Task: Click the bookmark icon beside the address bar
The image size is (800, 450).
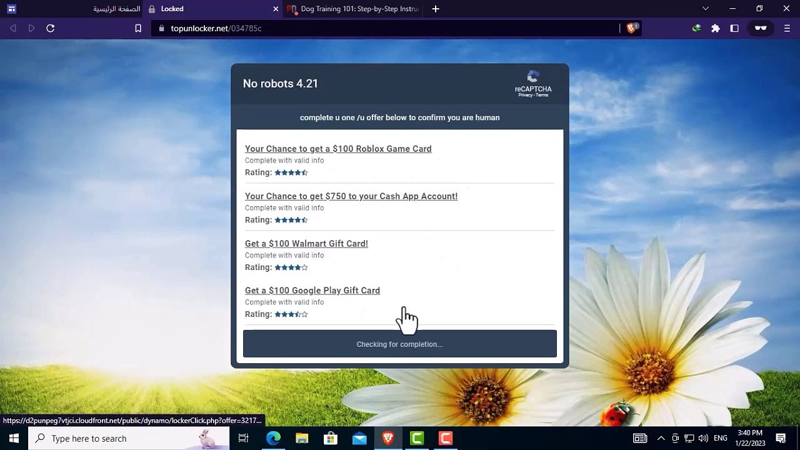Action: click(138, 28)
